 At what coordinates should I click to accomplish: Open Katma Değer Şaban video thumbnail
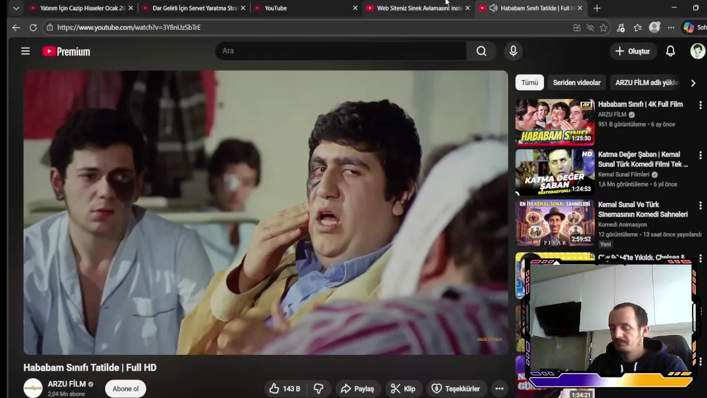pos(555,172)
